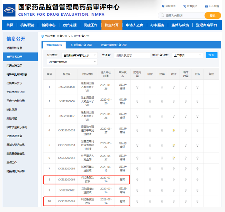Click the 临床 bulb in row JXSS2200022
This screenshot has height=212, width=225.
click(150, 191)
